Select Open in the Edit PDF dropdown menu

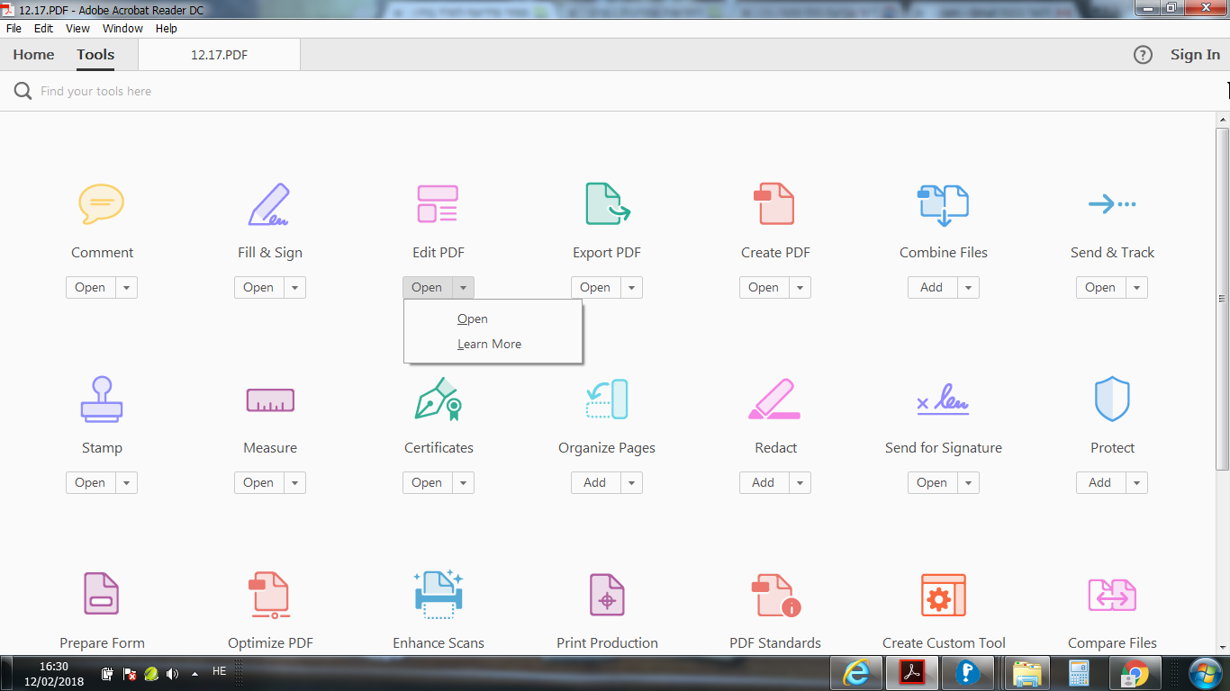(x=493, y=319)
